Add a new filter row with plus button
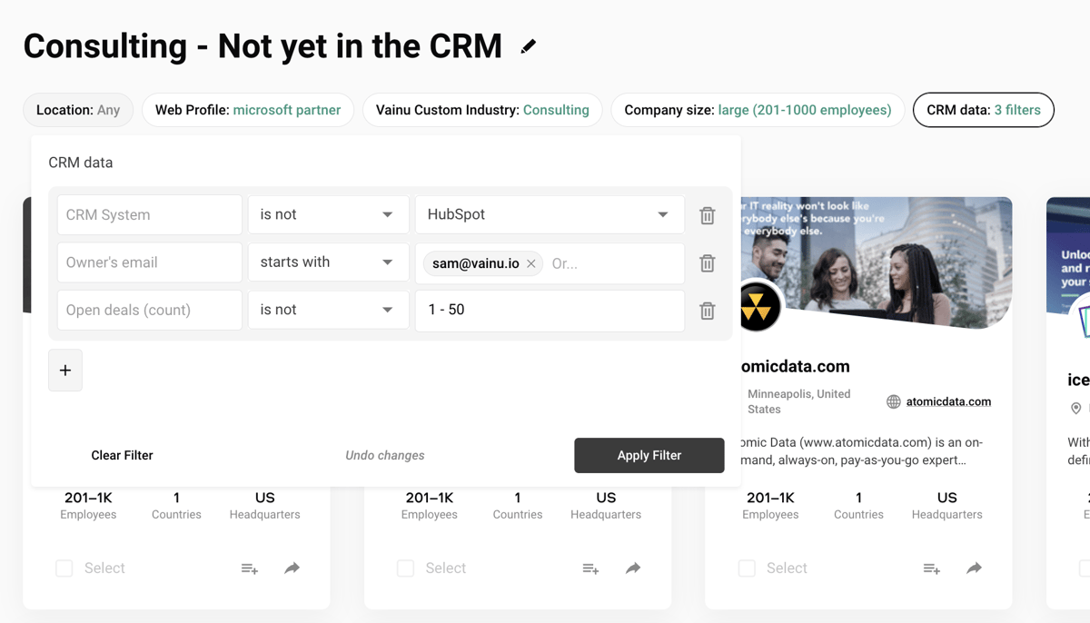Viewport: 1090px width, 623px height. (65, 371)
